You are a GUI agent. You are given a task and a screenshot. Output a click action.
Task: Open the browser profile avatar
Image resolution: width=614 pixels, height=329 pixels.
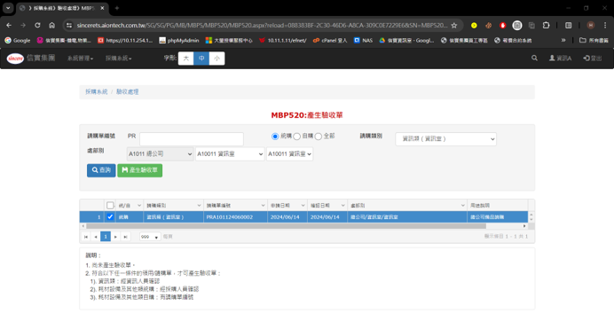point(591,26)
